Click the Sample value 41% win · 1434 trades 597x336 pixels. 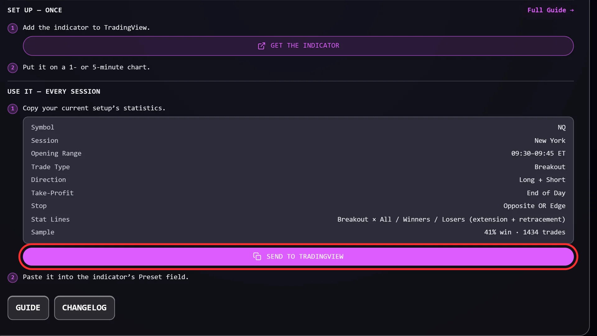(x=525, y=232)
